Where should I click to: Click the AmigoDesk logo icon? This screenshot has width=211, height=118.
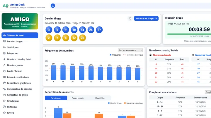coord(6,6)
